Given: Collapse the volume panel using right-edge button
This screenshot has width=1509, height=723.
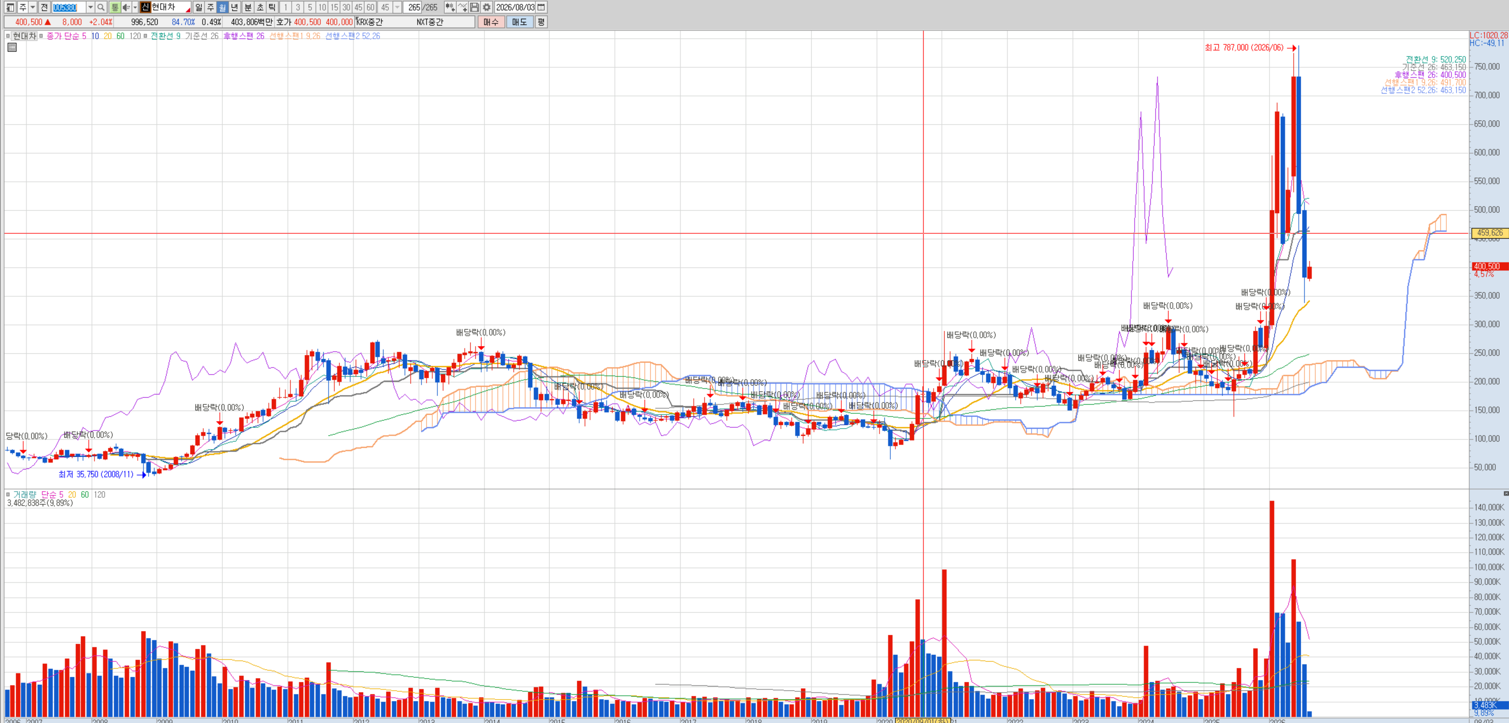Looking at the screenshot, I should tap(1506, 493).
